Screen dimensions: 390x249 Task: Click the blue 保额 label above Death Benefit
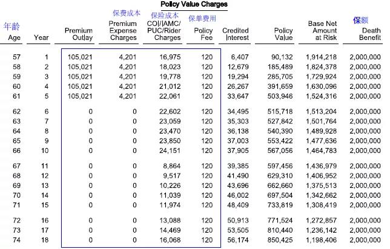coord(361,21)
